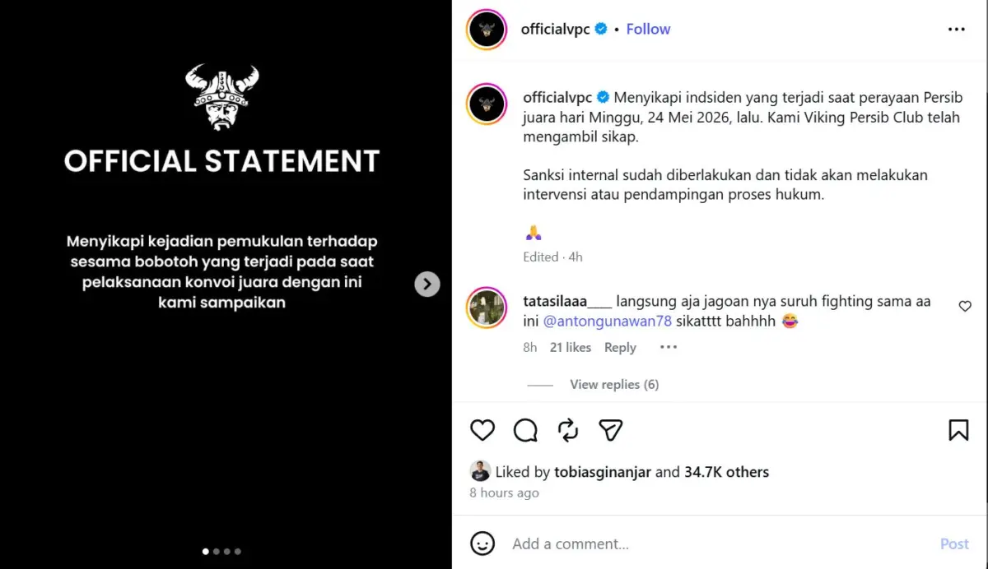The image size is (988, 569).
Task: Open @antongunawan78 mention link
Action: 608,322
